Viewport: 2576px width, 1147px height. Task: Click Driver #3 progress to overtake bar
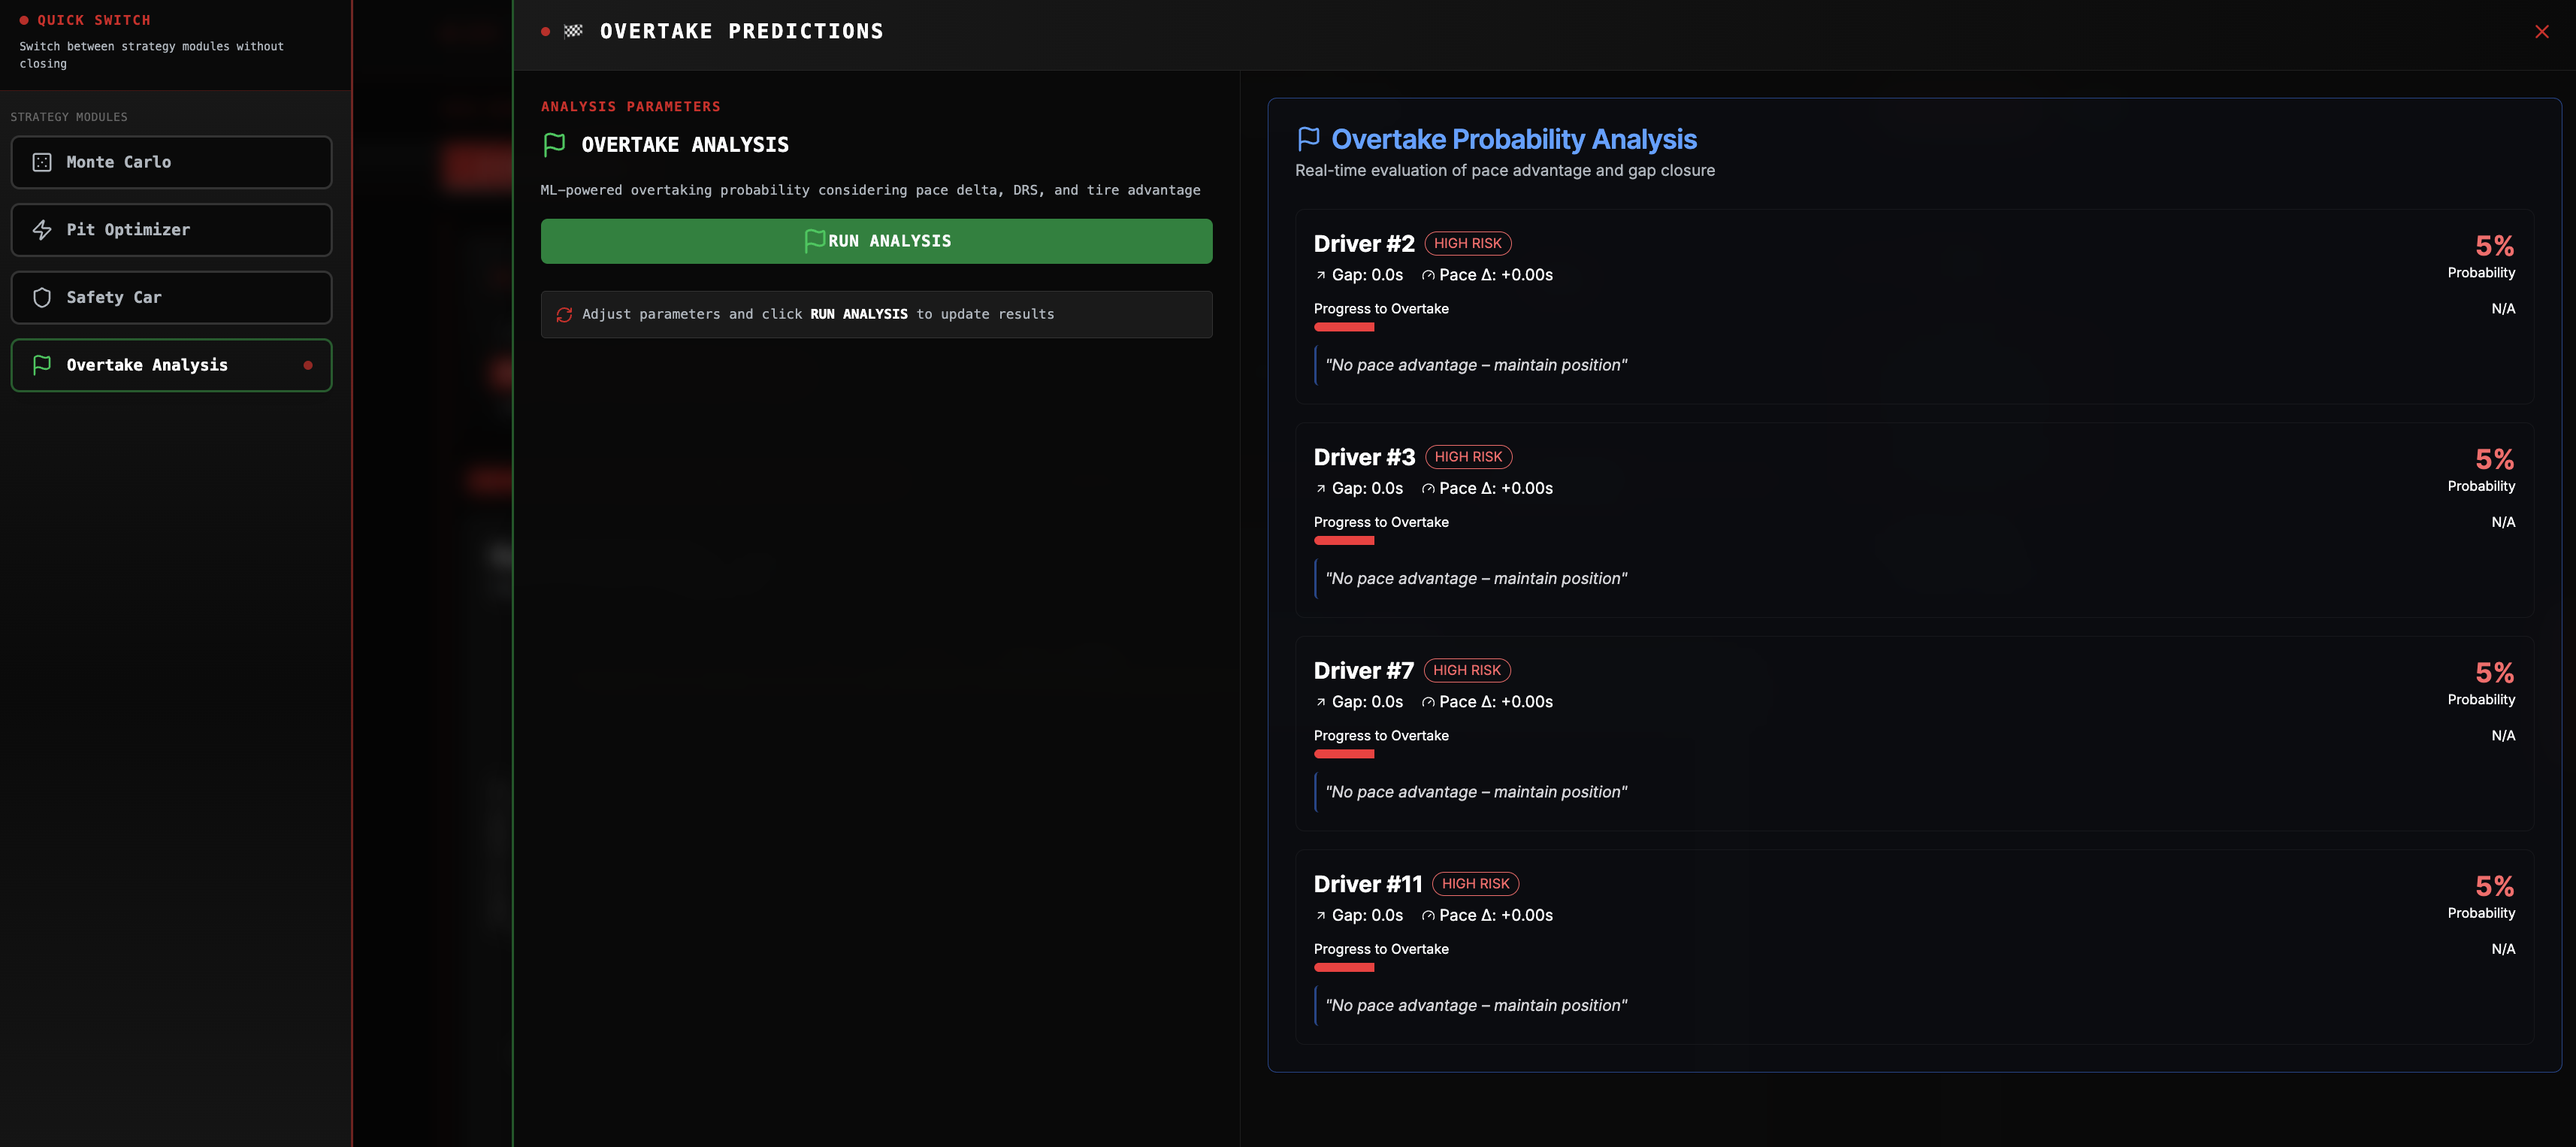pyautogui.click(x=1344, y=540)
